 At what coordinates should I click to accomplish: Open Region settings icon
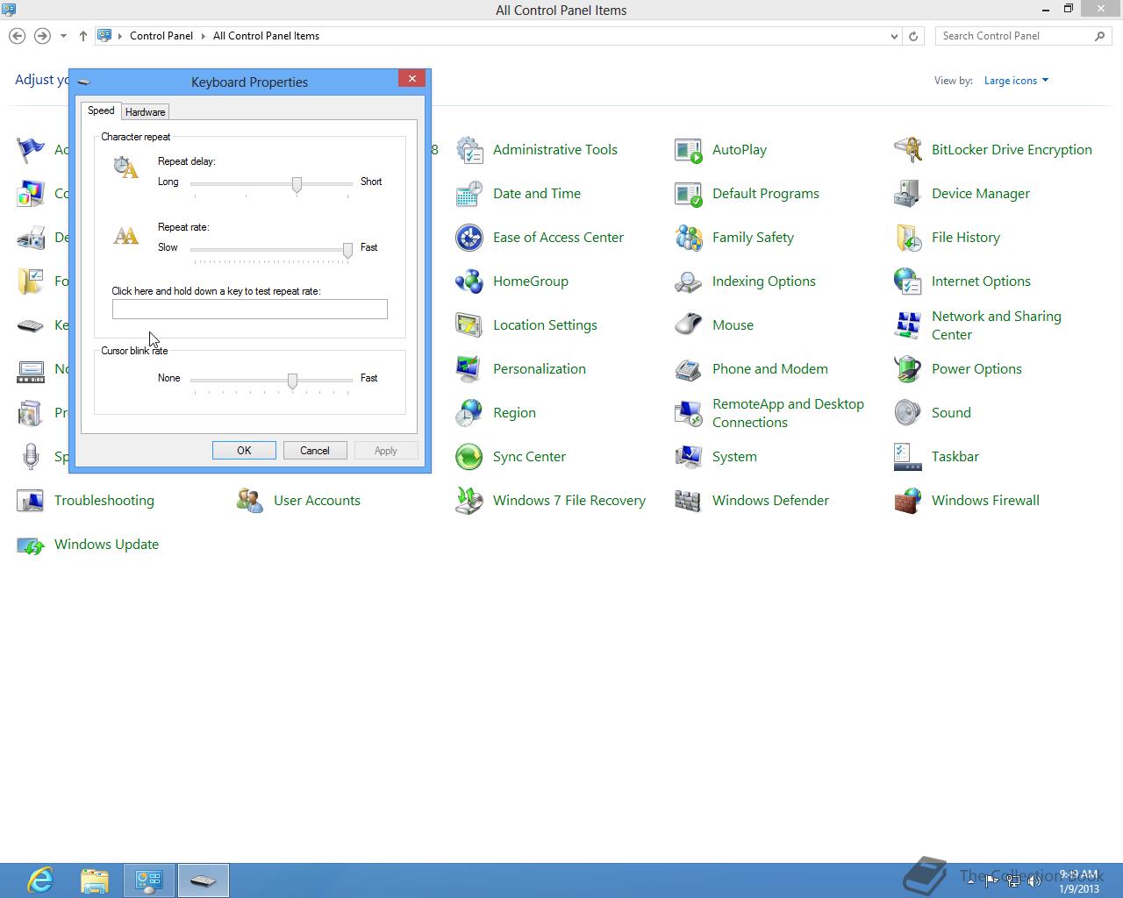pyautogui.click(x=469, y=413)
